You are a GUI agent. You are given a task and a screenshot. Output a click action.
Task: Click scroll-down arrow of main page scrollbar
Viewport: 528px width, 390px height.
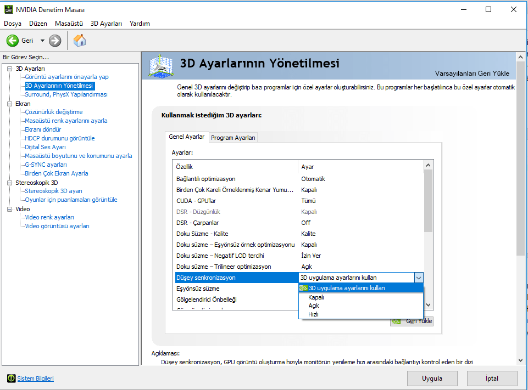[x=521, y=360]
